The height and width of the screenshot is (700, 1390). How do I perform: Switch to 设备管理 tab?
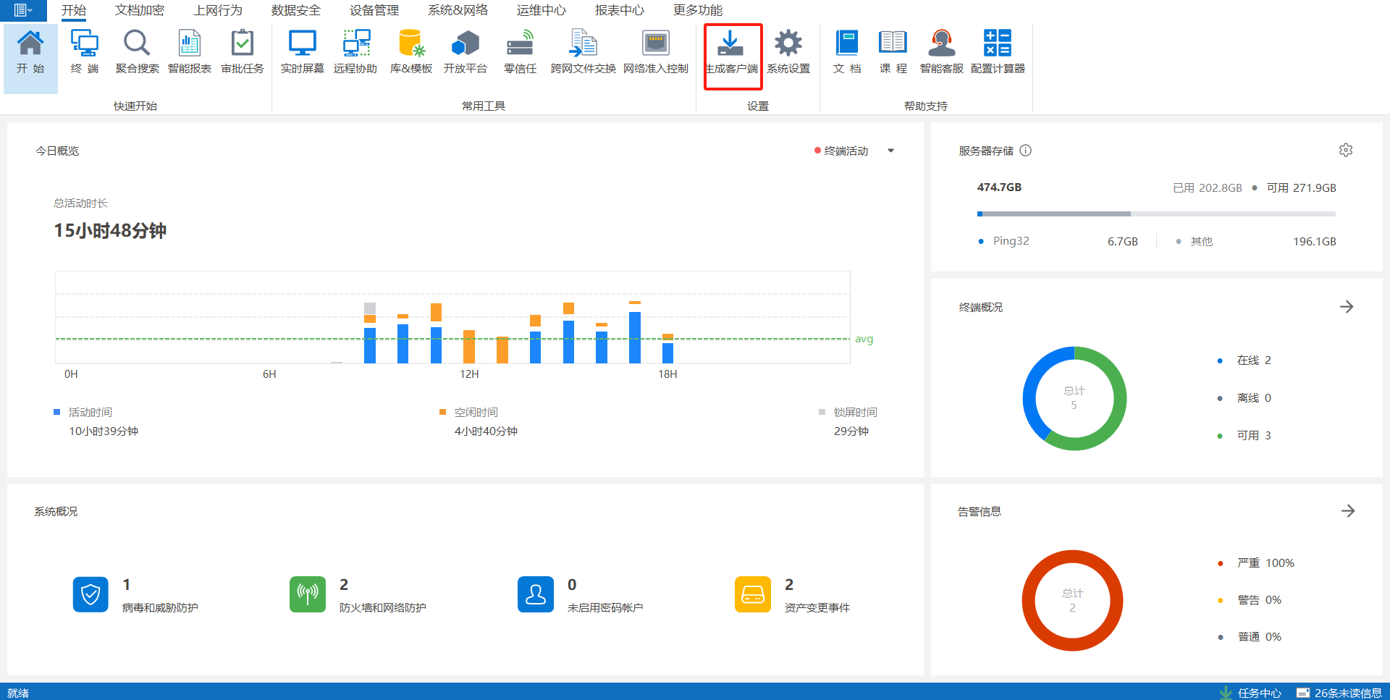pyautogui.click(x=374, y=10)
